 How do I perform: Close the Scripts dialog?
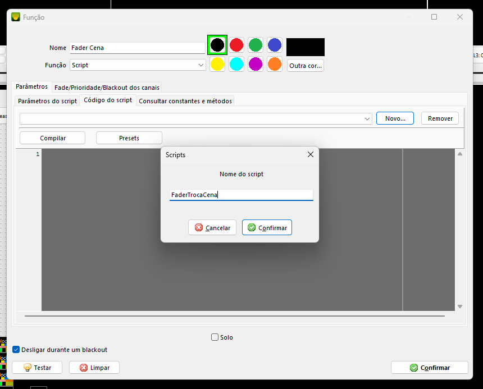(310, 154)
